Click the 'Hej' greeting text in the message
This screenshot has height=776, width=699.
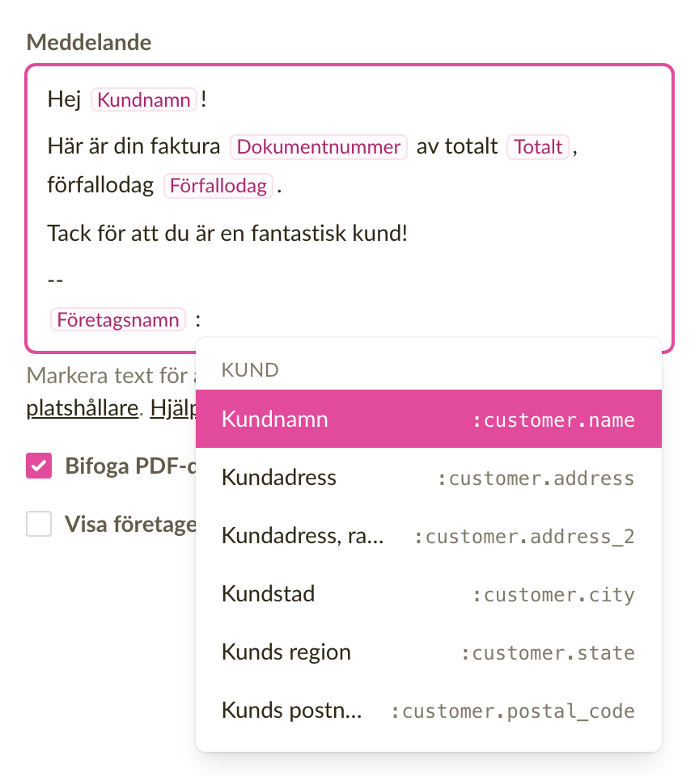(65, 99)
